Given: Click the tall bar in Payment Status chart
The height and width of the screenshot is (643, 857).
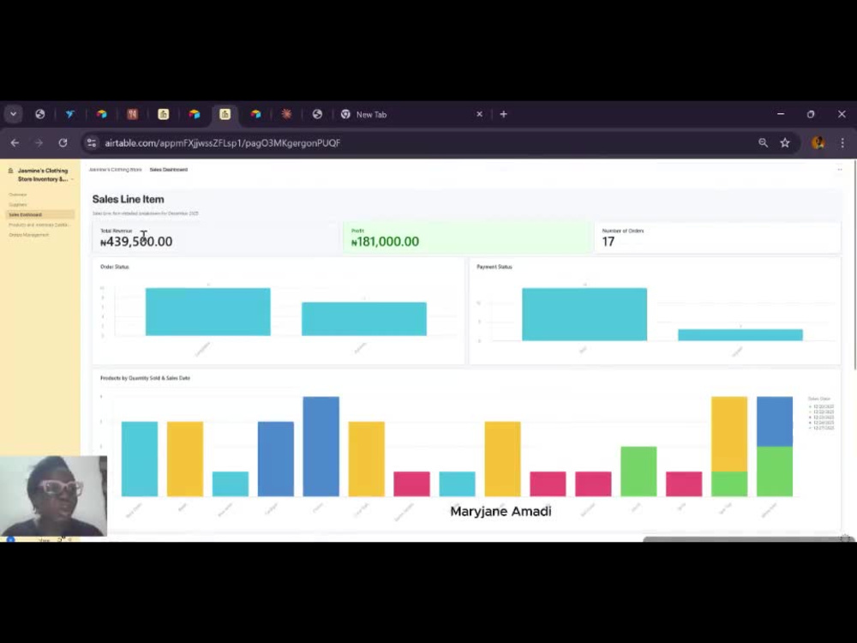Looking at the screenshot, I should tap(584, 315).
